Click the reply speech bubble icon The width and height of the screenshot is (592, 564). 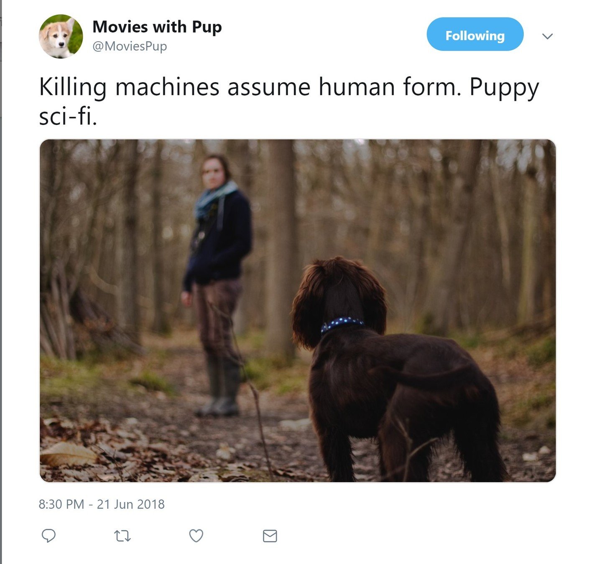48,536
